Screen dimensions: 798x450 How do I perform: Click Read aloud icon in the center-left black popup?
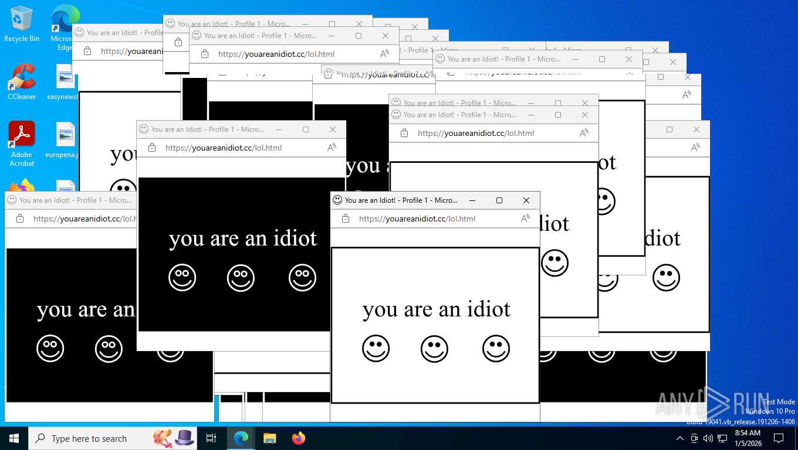(332, 148)
